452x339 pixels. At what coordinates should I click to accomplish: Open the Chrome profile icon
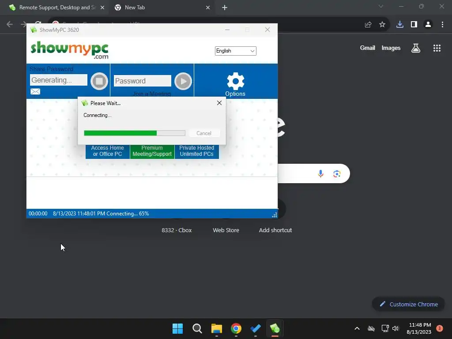(x=428, y=25)
